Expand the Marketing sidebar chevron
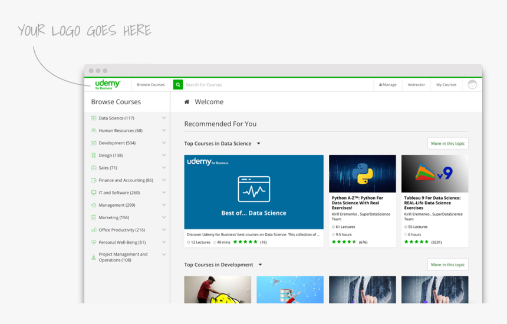 pyautogui.click(x=164, y=217)
